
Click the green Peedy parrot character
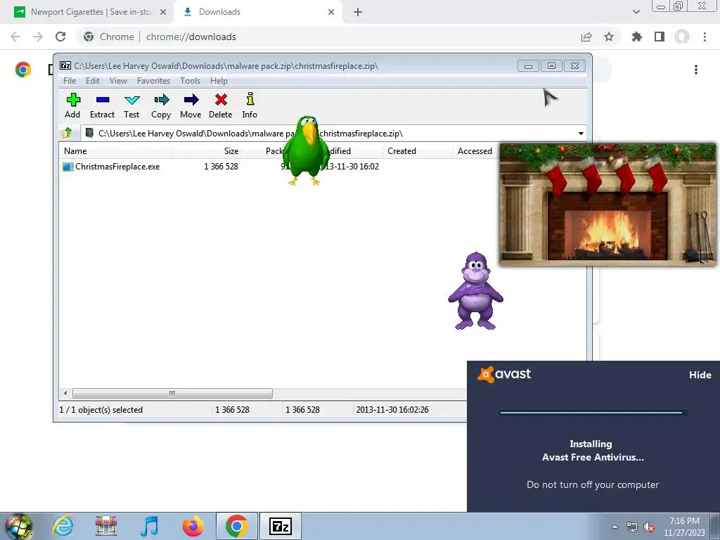tap(305, 150)
